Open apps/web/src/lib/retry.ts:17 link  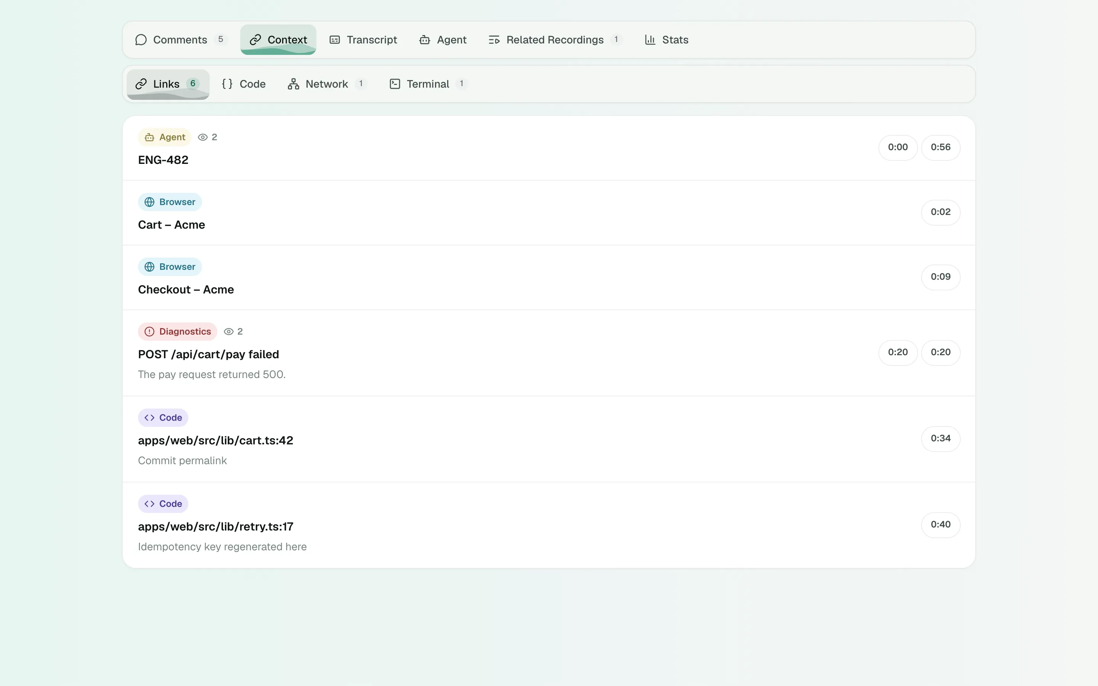[215, 527]
